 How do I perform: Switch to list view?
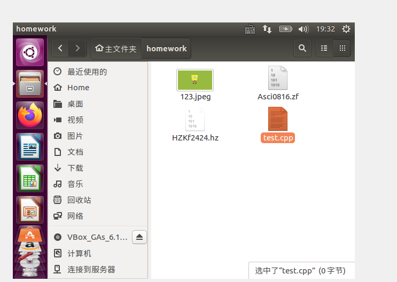click(x=324, y=48)
